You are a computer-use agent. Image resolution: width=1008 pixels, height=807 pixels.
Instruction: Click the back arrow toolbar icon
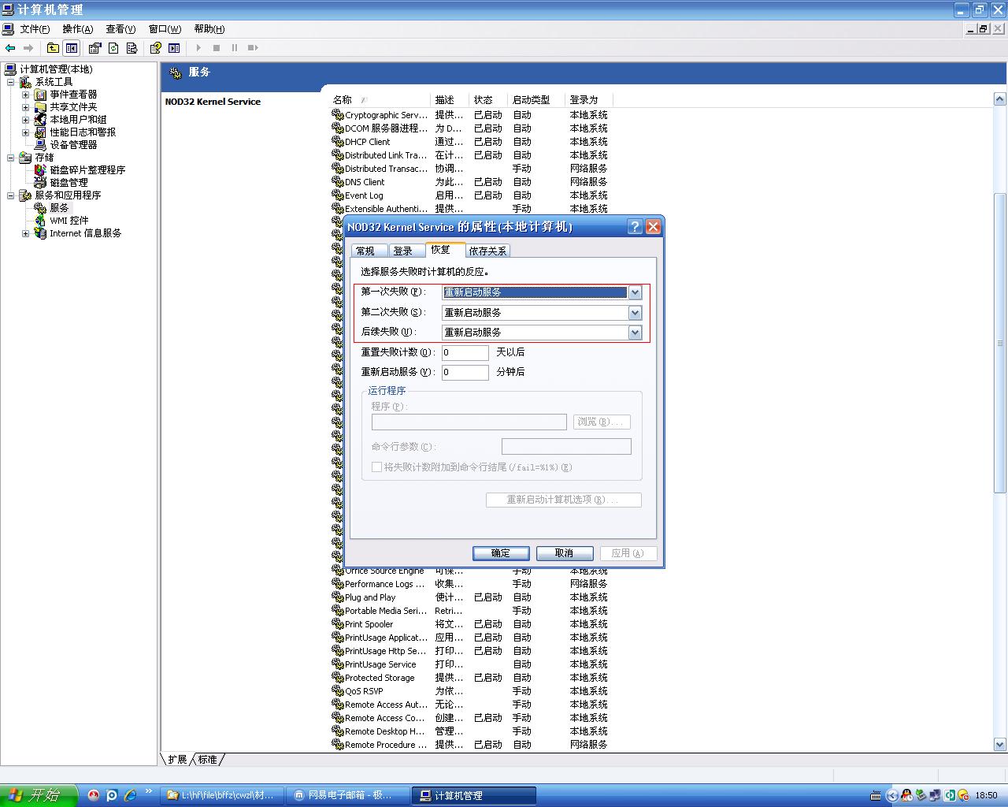(x=10, y=48)
